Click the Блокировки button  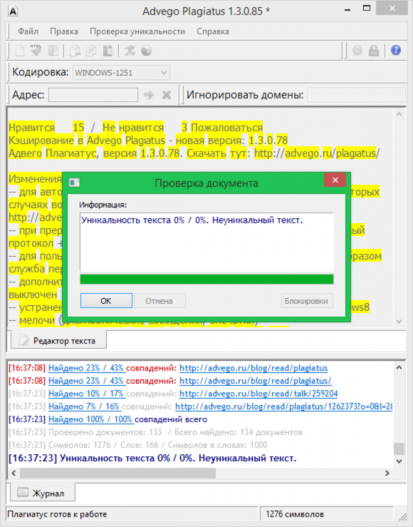(307, 301)
